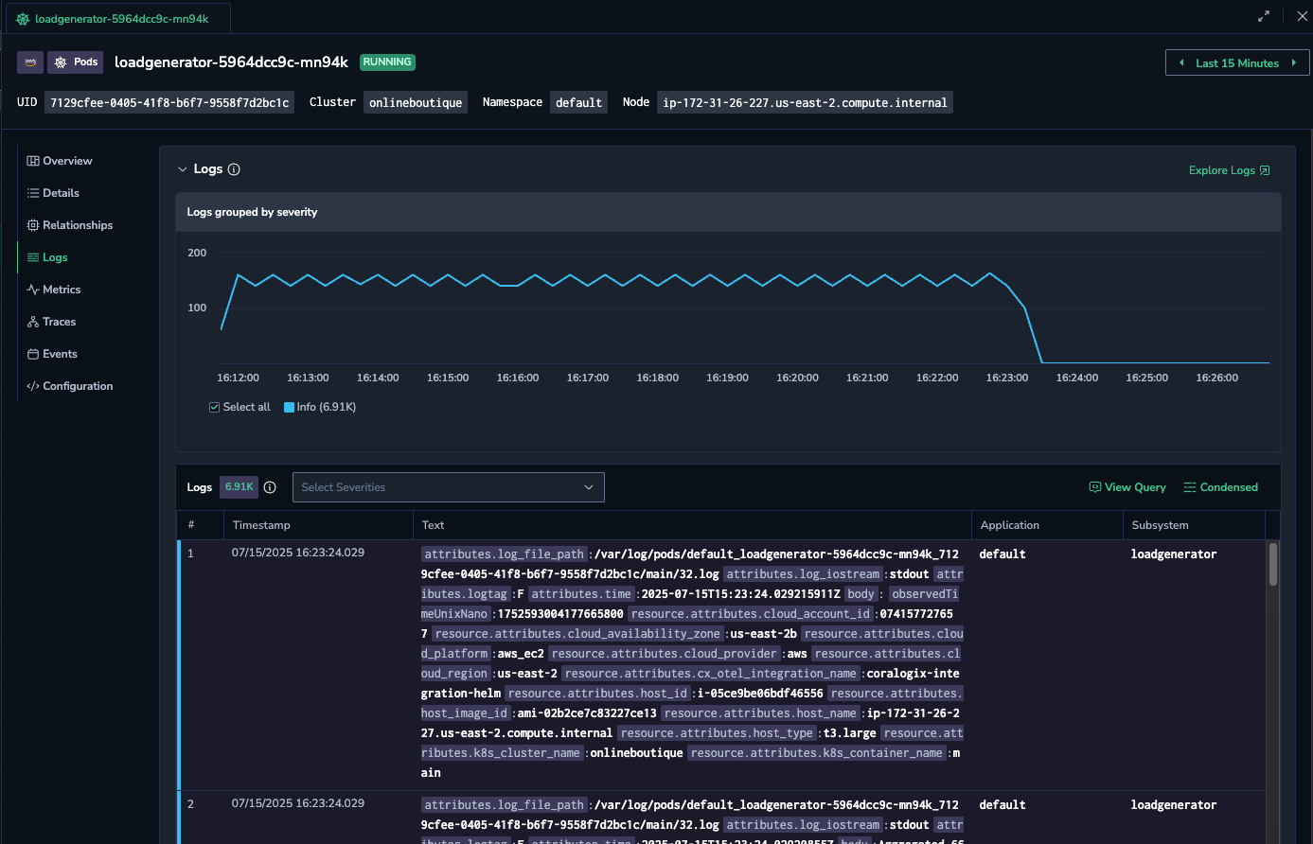Toggle the Select all checkbox
1313x844 pixels.
(214, 407)
